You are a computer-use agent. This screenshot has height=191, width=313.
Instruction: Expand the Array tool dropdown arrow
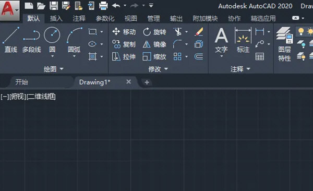pyautogui.click(x=186, y=57)
